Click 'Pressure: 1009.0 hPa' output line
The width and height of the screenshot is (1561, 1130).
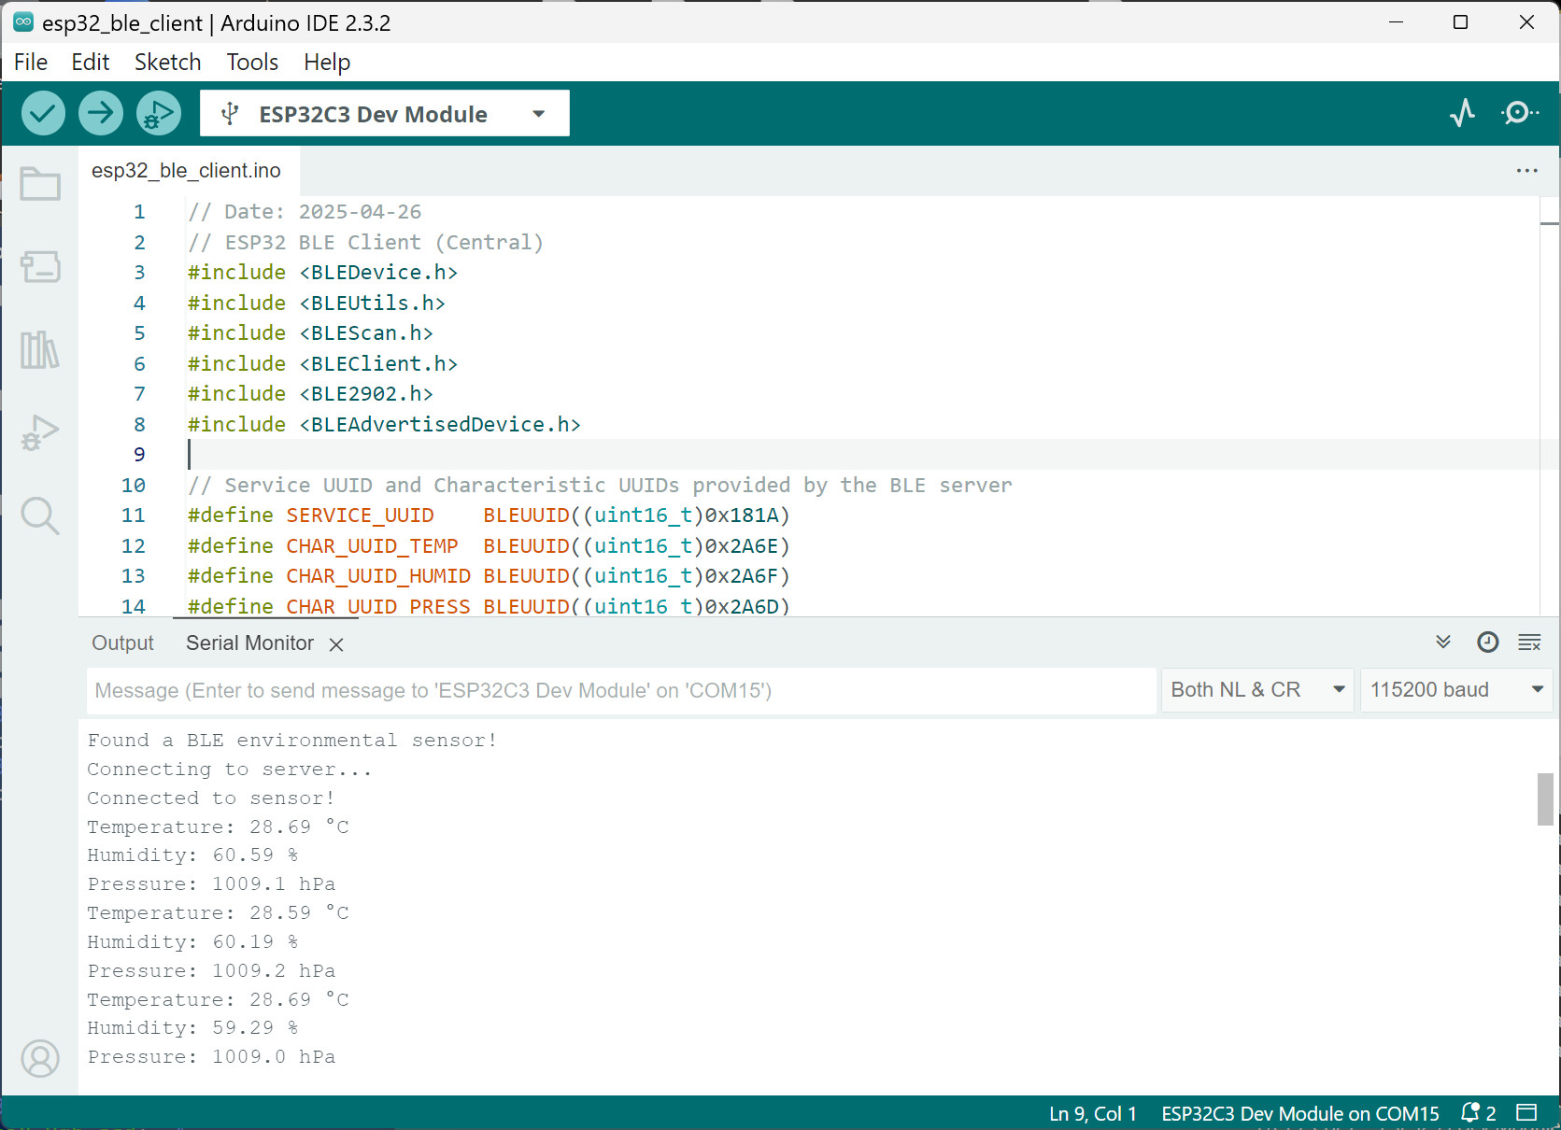click(211, 1057)
